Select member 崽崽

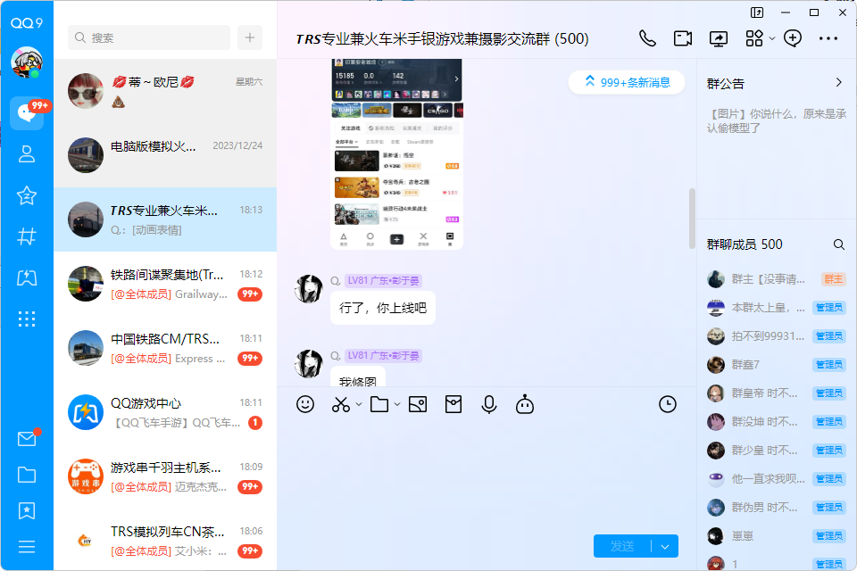pos(776,536)
